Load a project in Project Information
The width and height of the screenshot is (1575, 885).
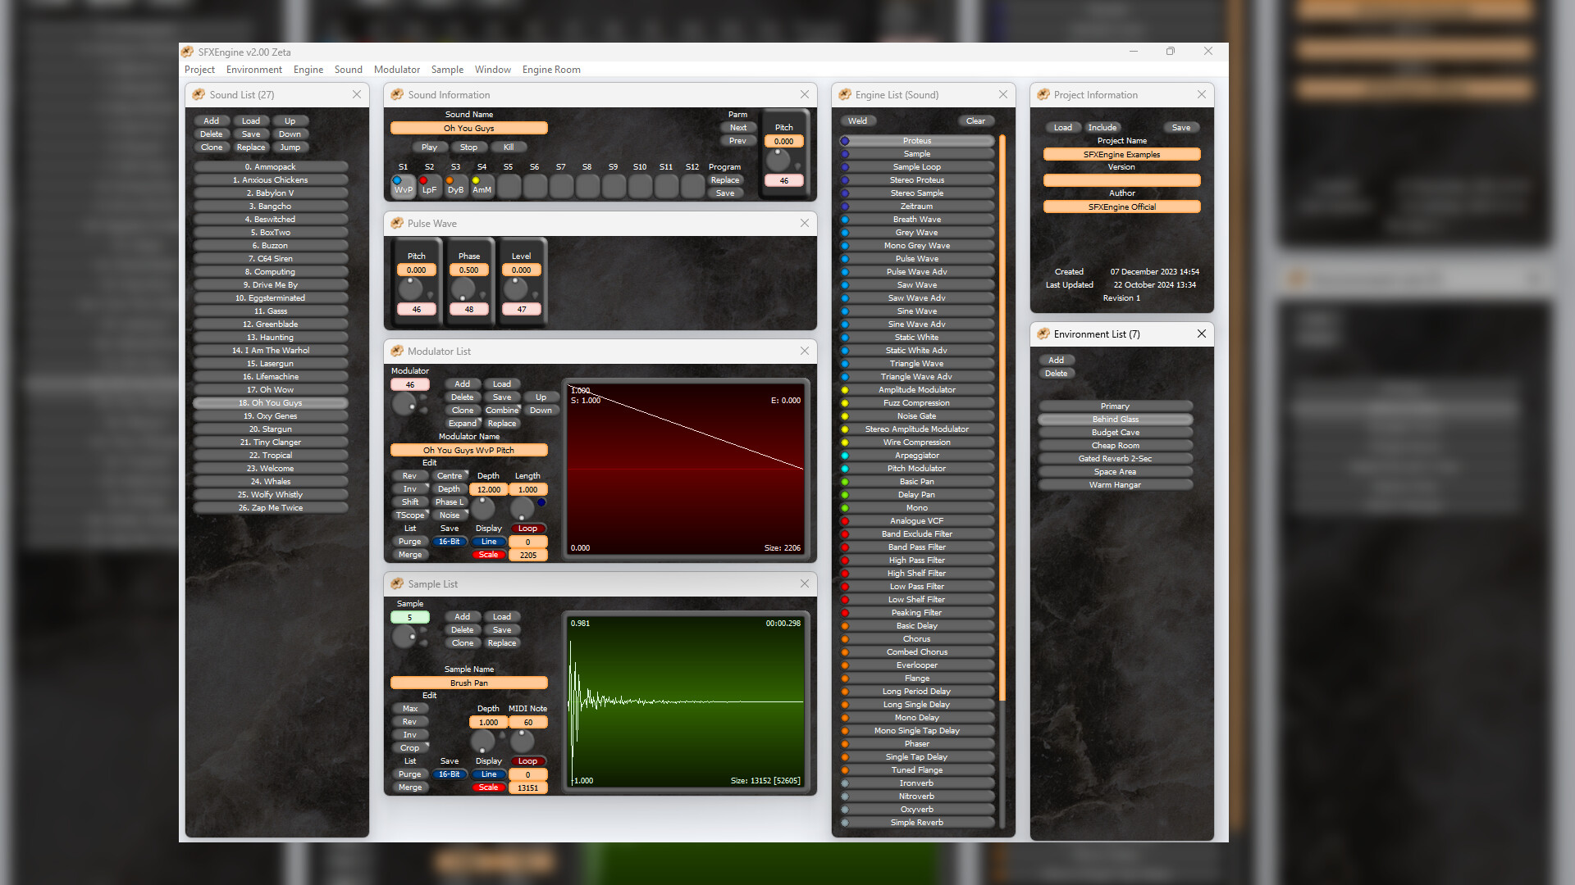point(1063,127)
